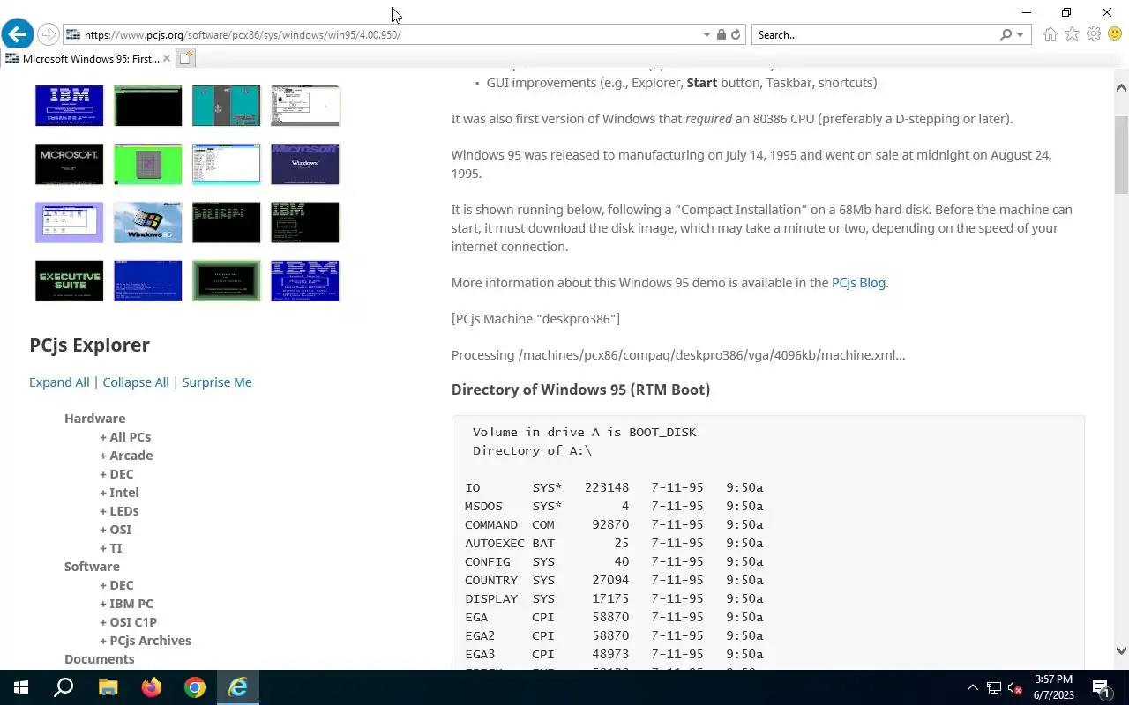Open the Executive Suite thumbnail

point(69,280)
